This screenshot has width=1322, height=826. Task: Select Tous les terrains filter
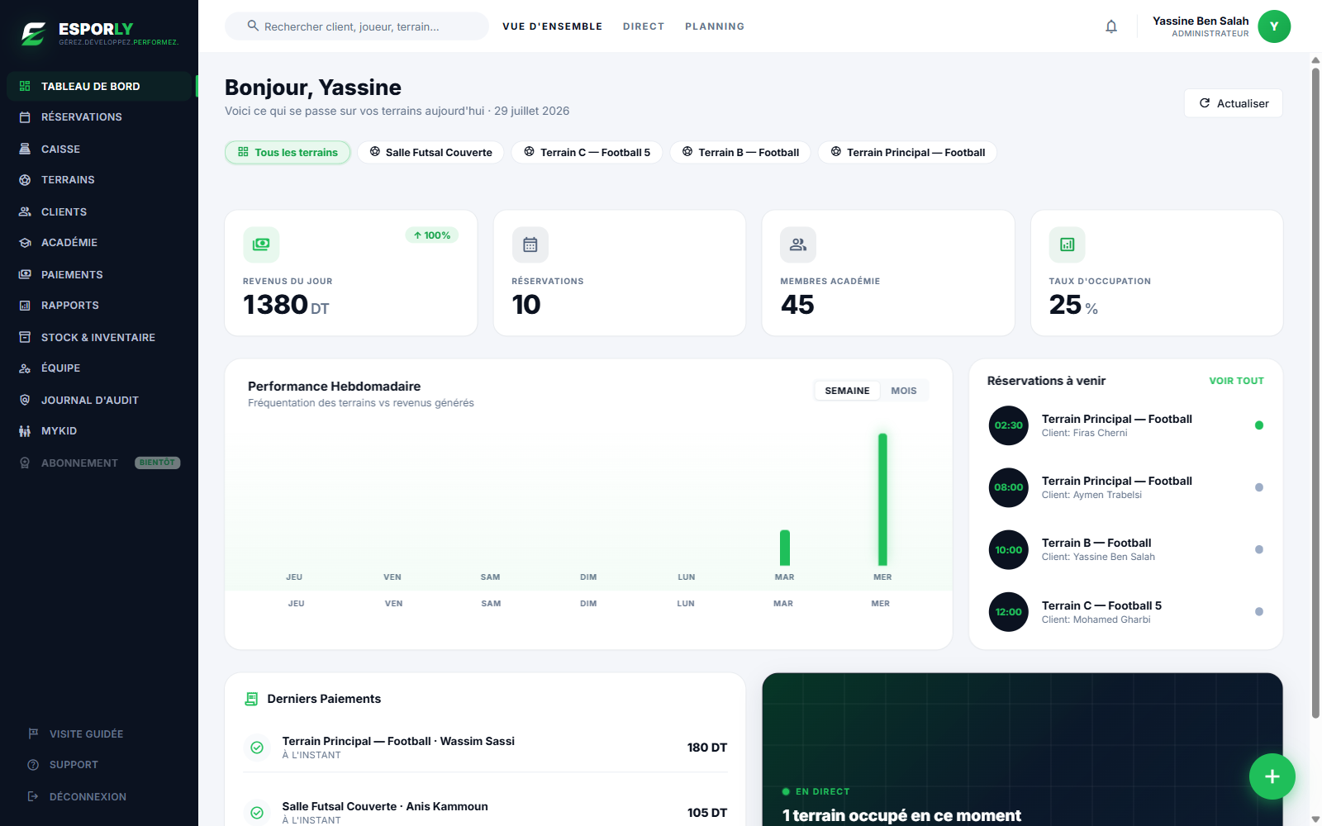coord(288,152)
